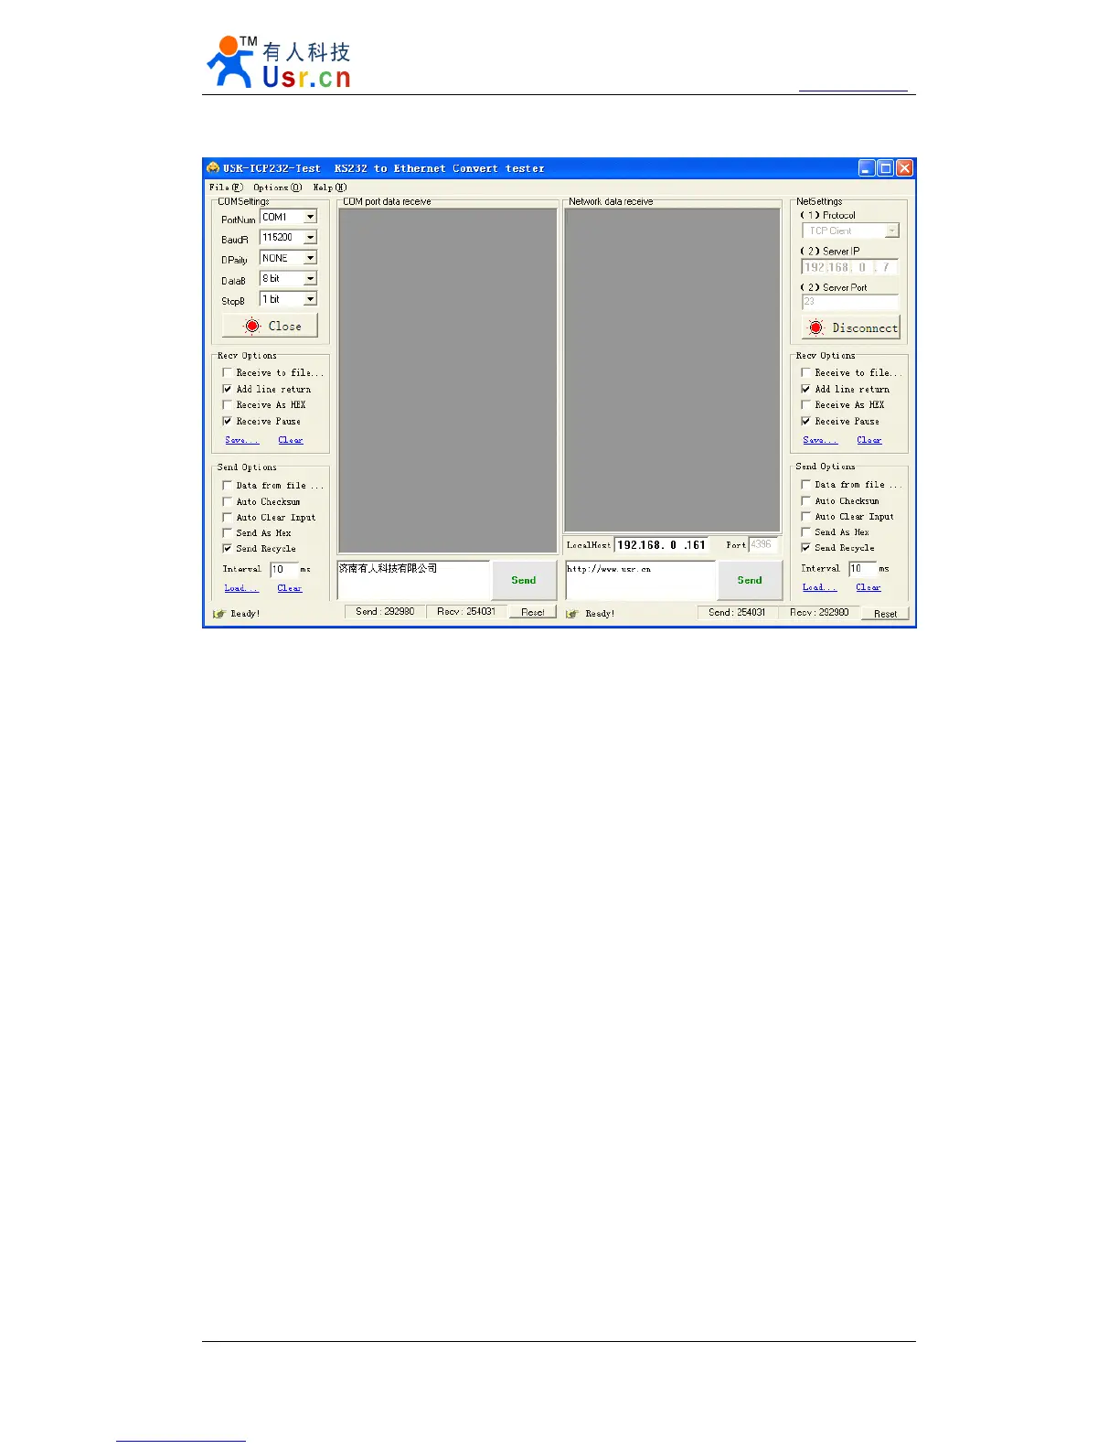Uncheck network-side Send Recycle checkbox

tap(805, 547)
